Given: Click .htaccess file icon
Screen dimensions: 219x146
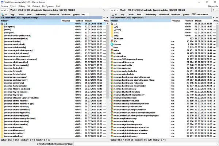Looking at the screenshot, I should point(112,38).
